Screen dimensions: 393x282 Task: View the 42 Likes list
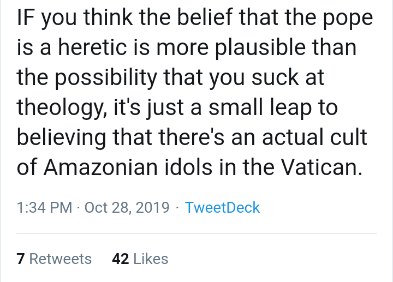tap(140, 259)
